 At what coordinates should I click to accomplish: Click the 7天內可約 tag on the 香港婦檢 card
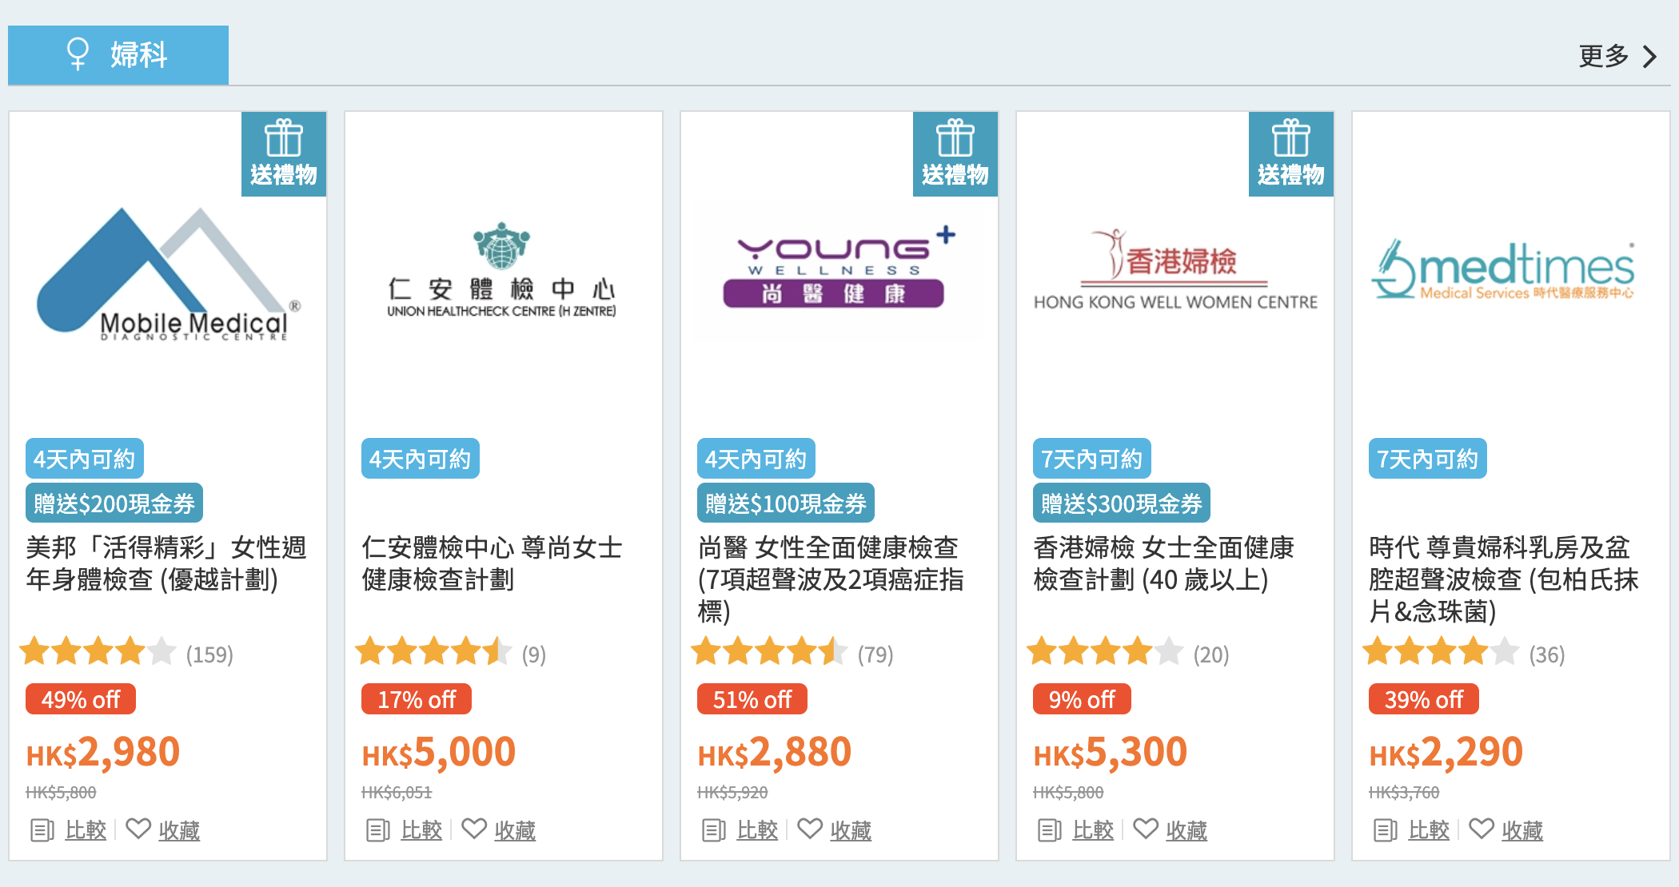(1092, 459)
